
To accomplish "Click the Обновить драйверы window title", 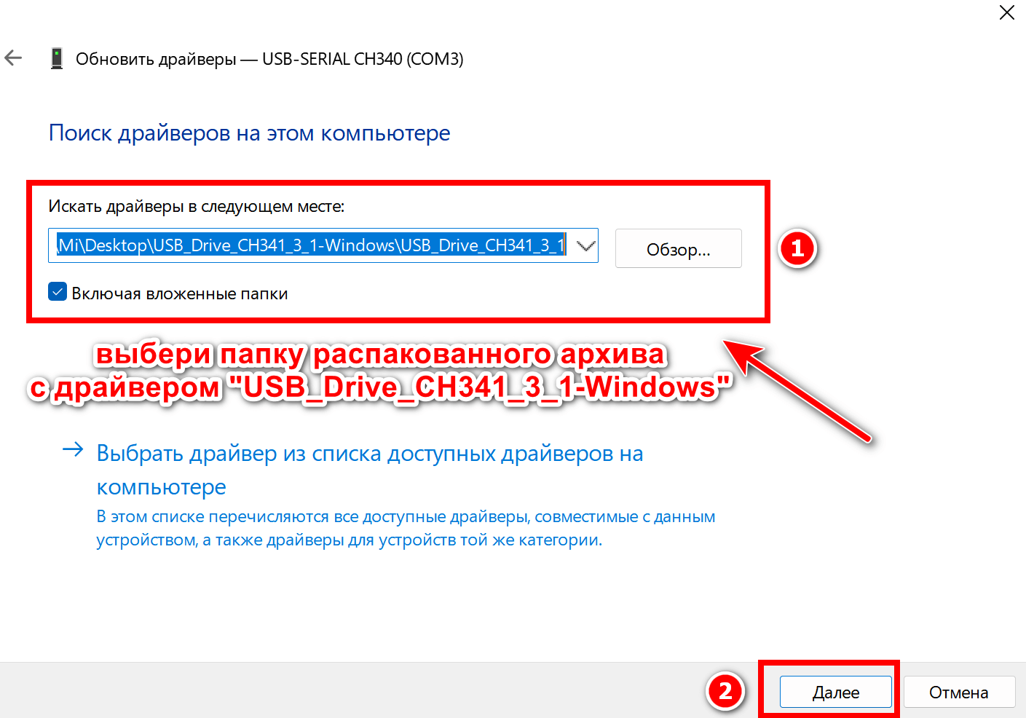I will 271,59.
